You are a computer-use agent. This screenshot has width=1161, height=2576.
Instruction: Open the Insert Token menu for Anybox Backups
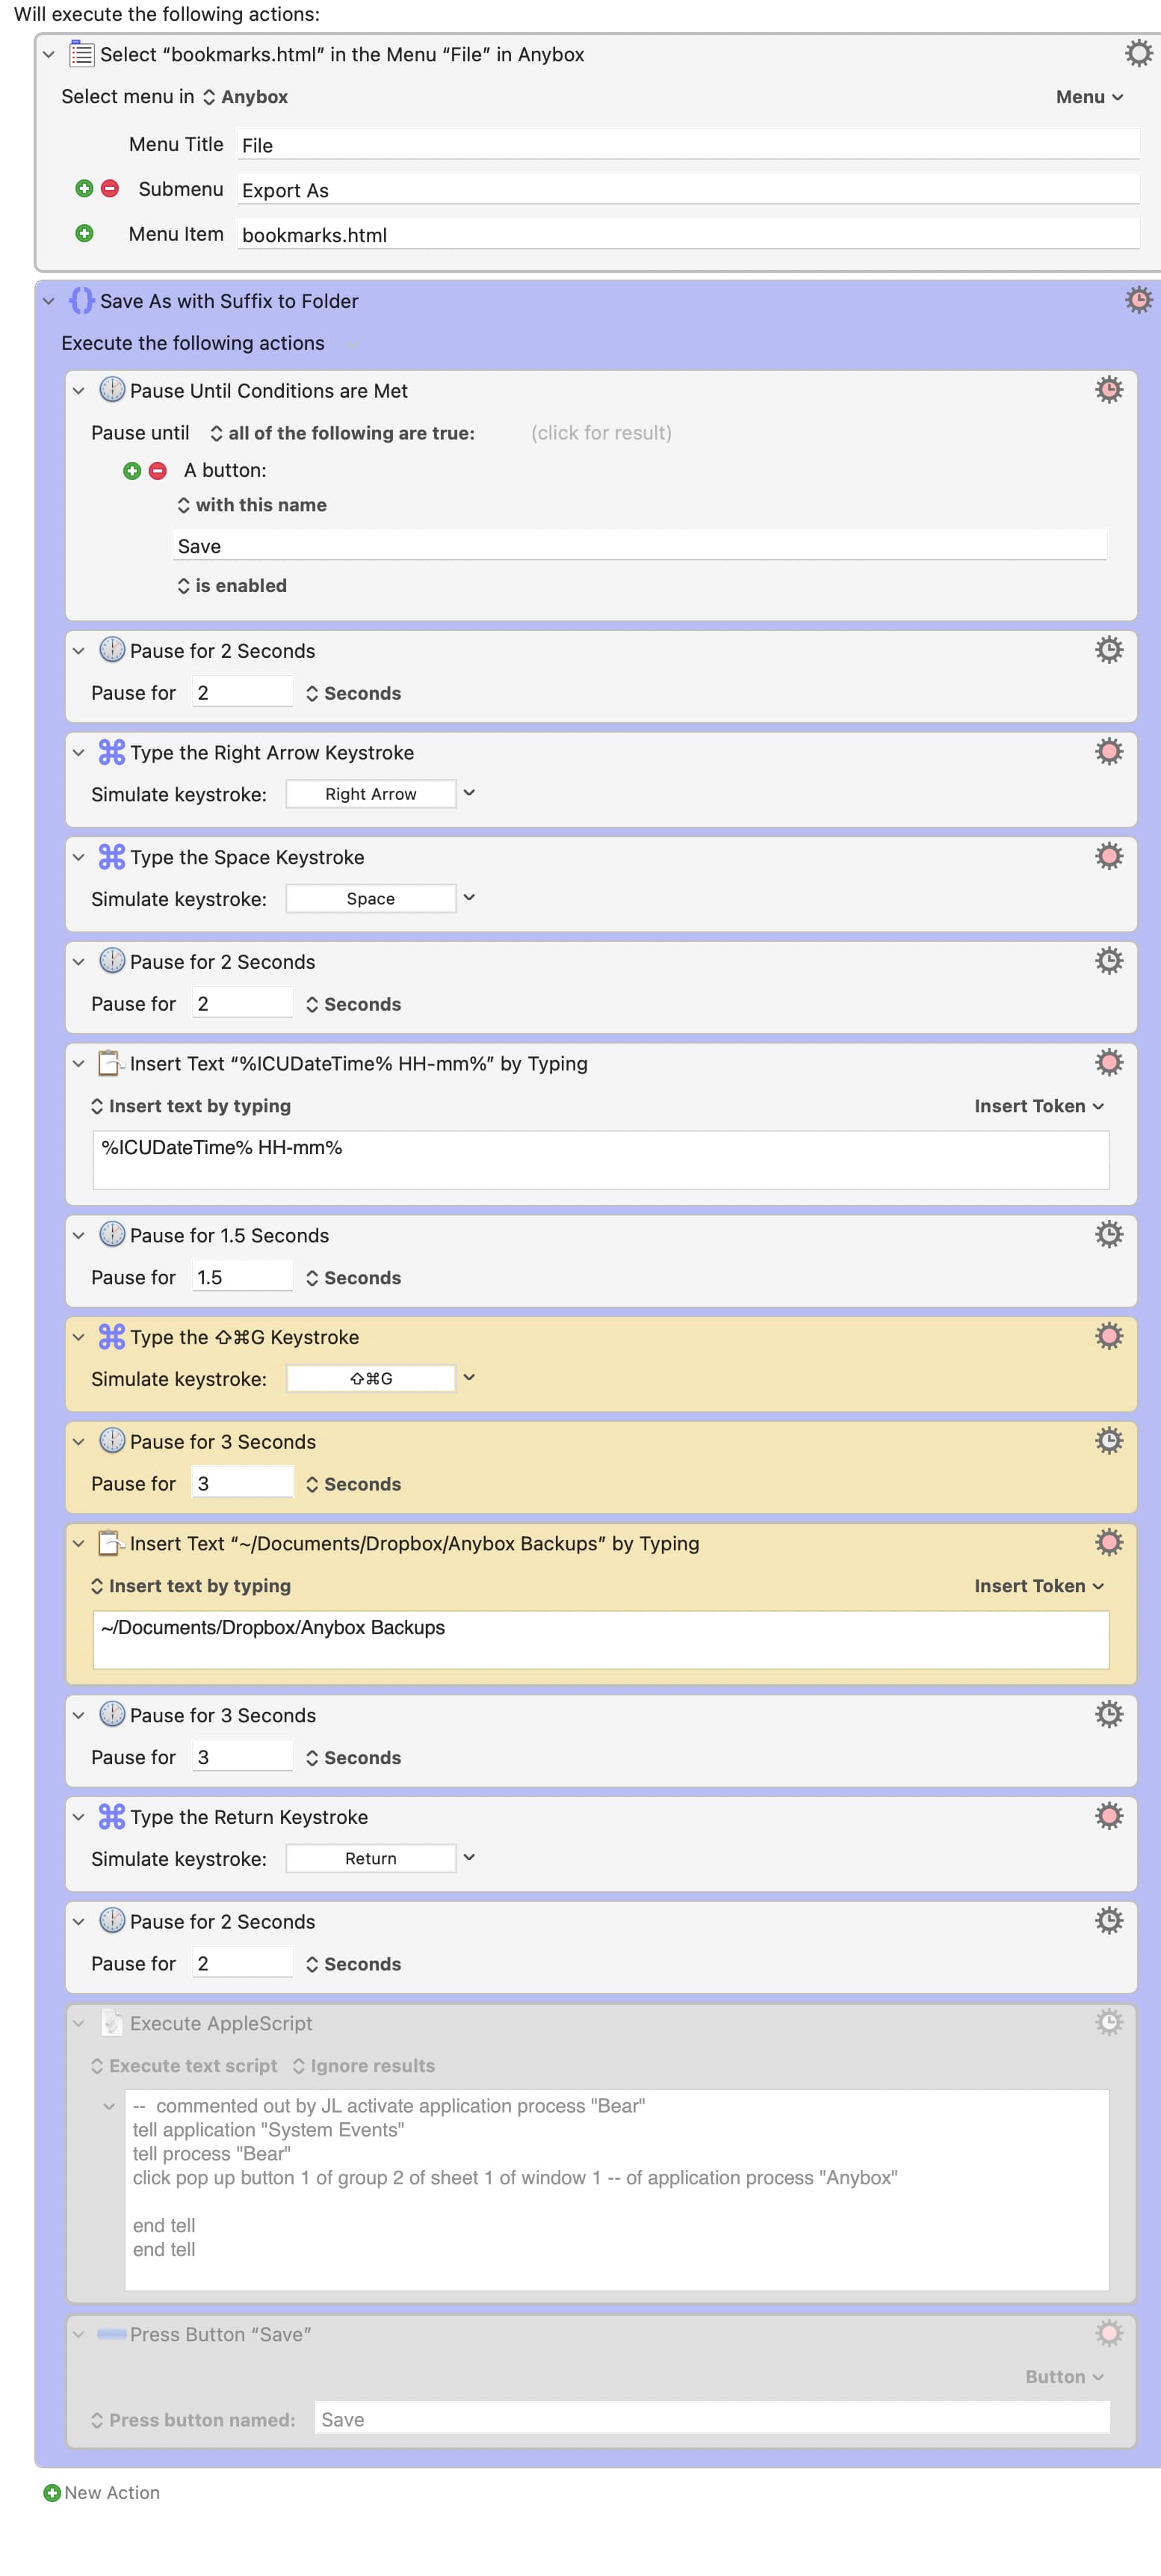click(x=1039, y=1586)
